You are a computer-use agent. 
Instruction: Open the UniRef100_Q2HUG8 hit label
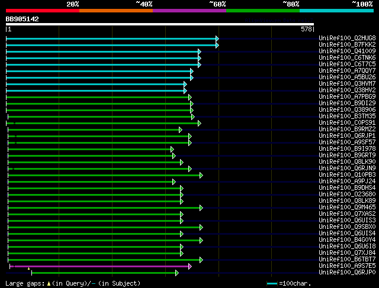pyautogui.click(x=347, y=38)
